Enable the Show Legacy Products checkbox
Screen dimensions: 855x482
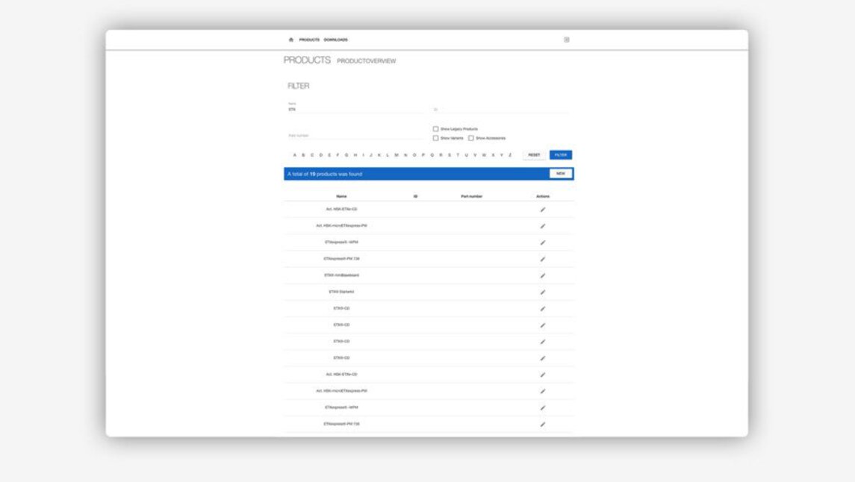[436, 129]
